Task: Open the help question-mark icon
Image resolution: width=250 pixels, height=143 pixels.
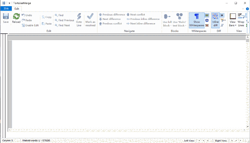Action: coord(247,9)
